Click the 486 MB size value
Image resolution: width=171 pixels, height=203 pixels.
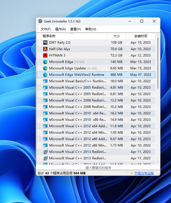click(116, 75)
